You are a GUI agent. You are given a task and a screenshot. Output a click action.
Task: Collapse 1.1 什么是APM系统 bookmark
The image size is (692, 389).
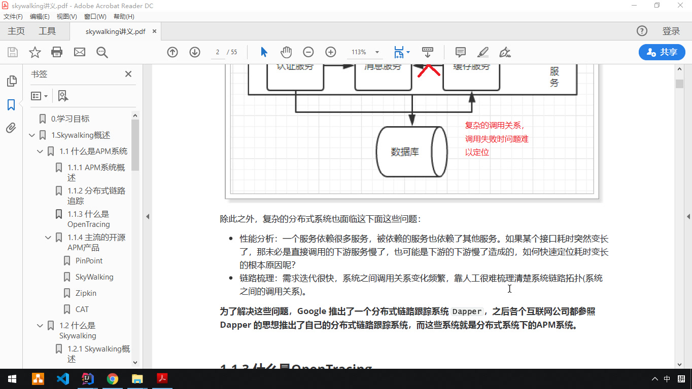pos(40,151)
